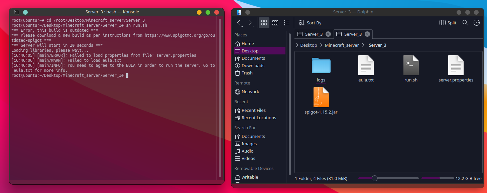487x193 pixels.
Task: Select the eula.txt file icon
Action: [366, 65]
